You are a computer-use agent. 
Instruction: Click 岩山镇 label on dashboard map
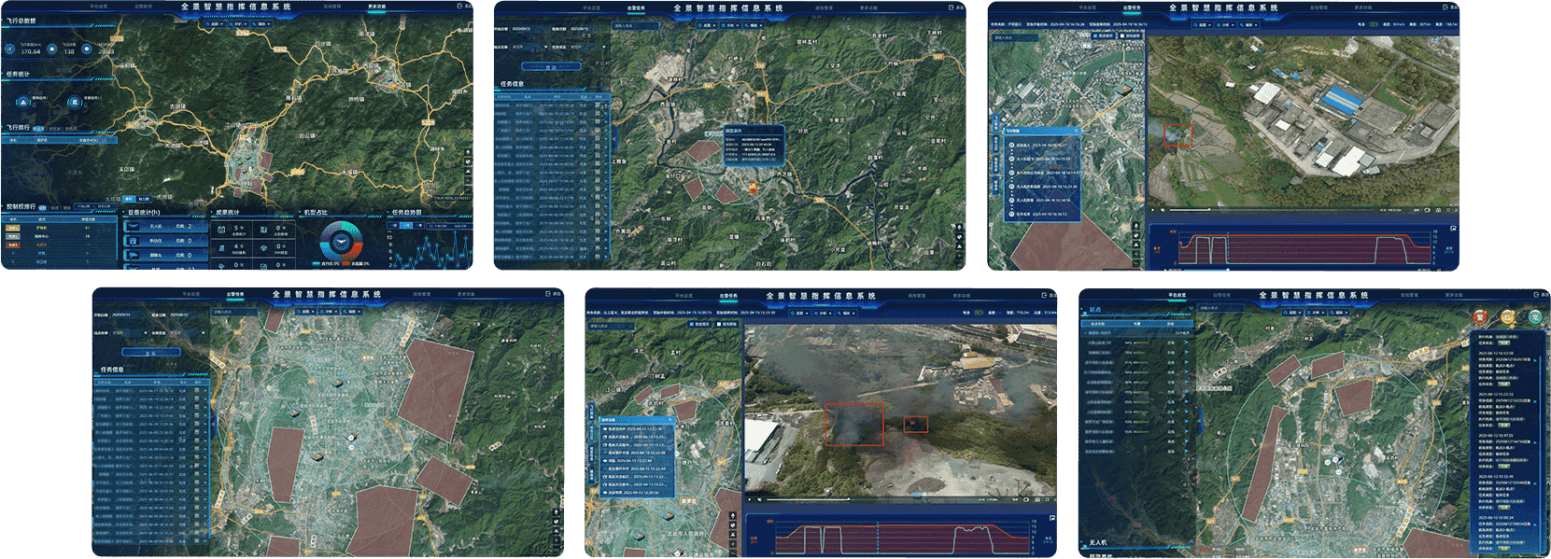[305, 135]
